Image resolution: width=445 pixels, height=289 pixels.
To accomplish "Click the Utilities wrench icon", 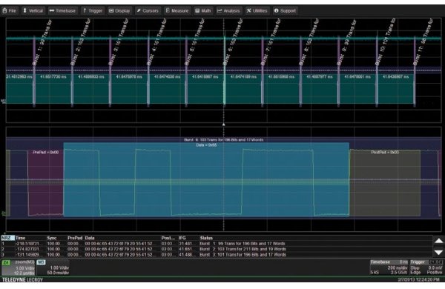I will pyautogui.click(x=249, y=11).
